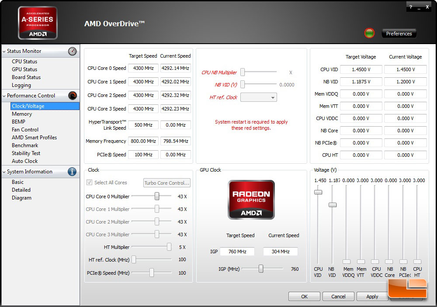
Task: Open Stability Test page
Action: click(x=26, y=153)
